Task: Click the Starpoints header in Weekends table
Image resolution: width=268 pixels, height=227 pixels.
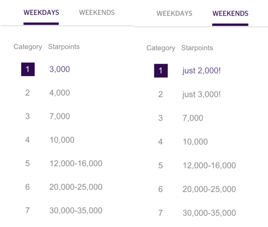Action: (197, 48)
